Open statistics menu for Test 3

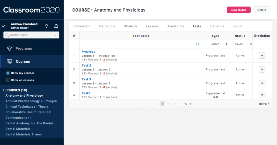pos(262,83)
